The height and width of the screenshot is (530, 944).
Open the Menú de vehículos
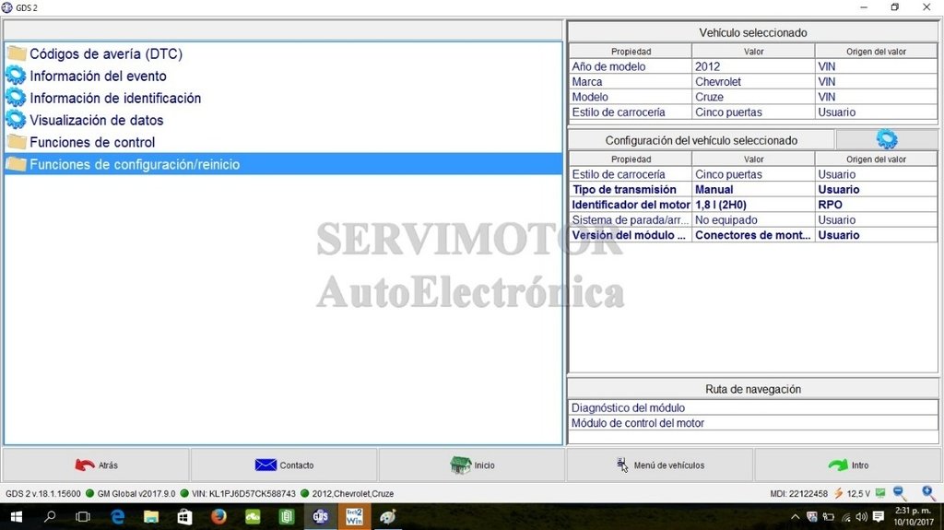[x=660, y=465]
